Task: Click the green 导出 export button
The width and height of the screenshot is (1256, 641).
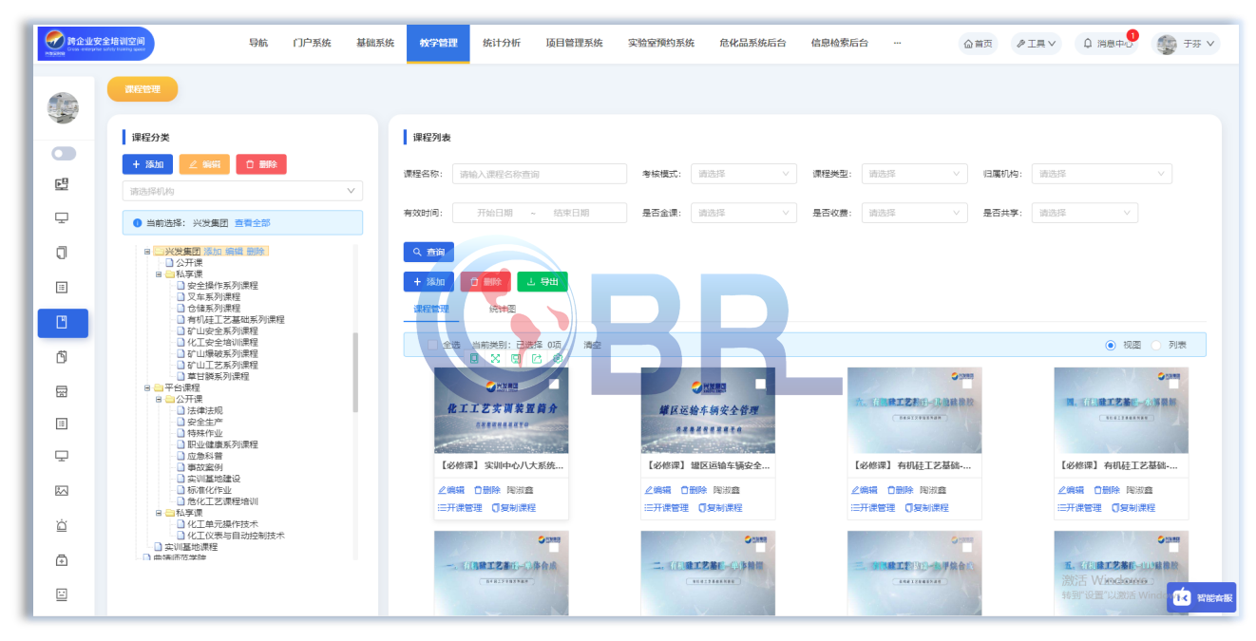Action: click(x=542, y=282)
